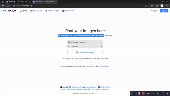This screenshot has width=170, height=96.
Task: Open the Favorites star icon
Action: [x=152, y=6]
